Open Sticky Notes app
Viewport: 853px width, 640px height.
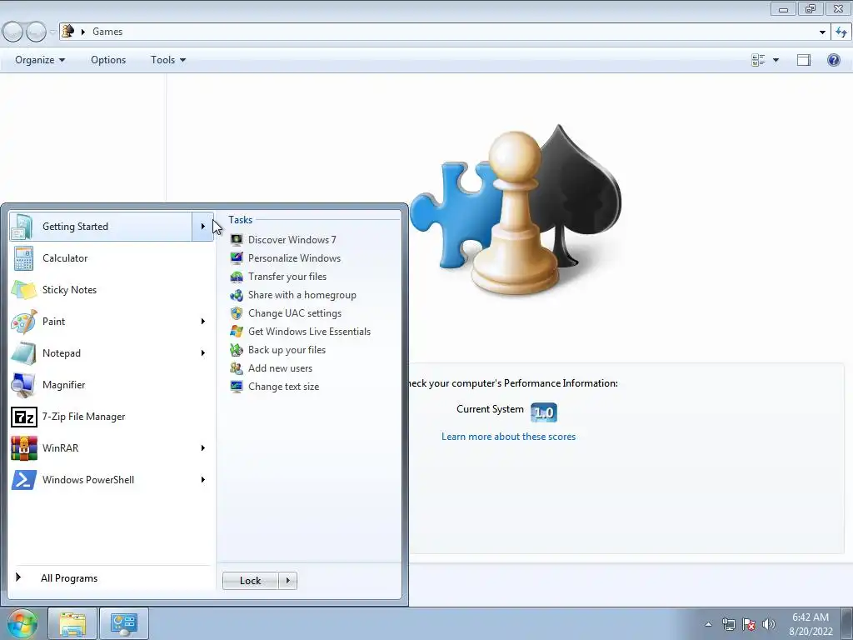pyautogui.click(x=112, y=289)
